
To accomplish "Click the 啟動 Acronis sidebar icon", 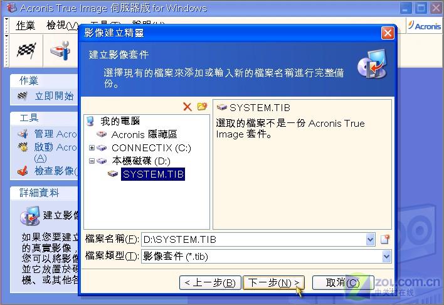I will click(x=23, y=147).
